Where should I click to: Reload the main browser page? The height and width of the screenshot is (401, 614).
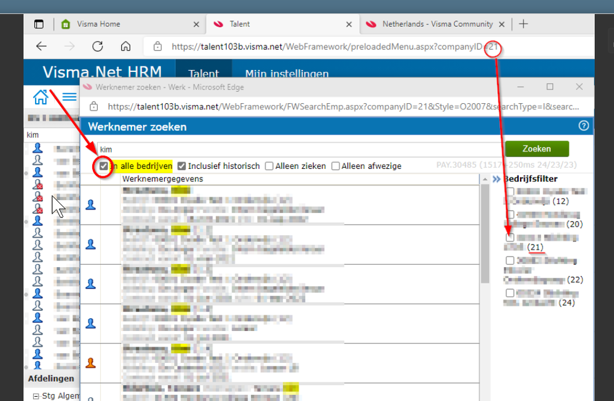(x=98, y=46)
